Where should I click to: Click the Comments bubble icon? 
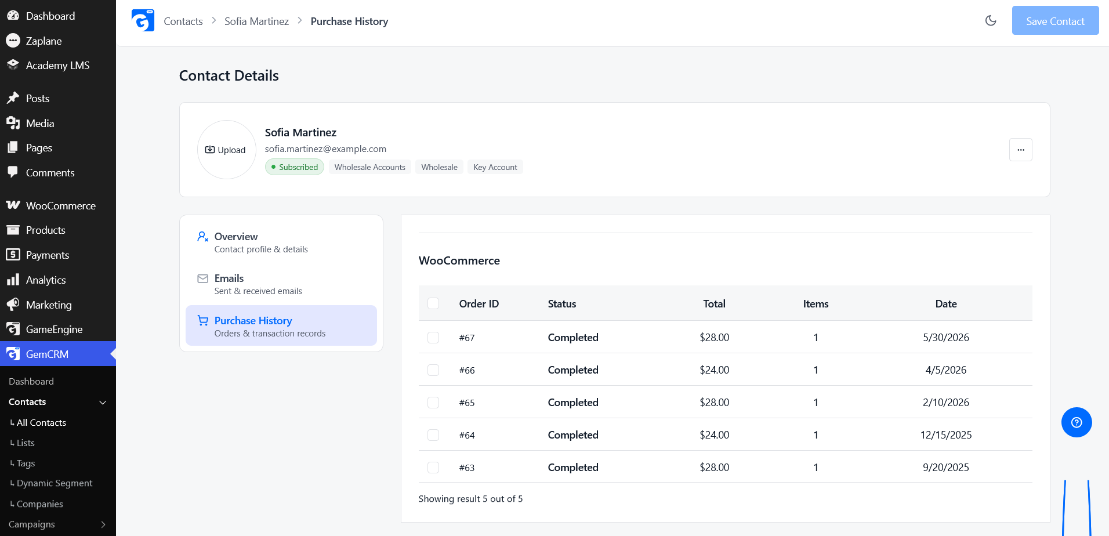coord(13,172)
